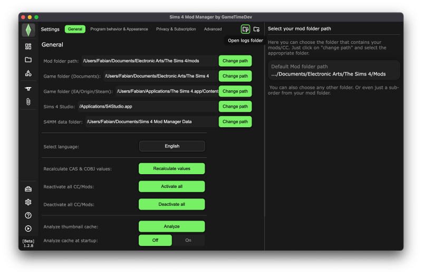Screen dimensions: 422x275
Task: Click the 'Reactivate all CC/Mods:' label
Action: 69,187
